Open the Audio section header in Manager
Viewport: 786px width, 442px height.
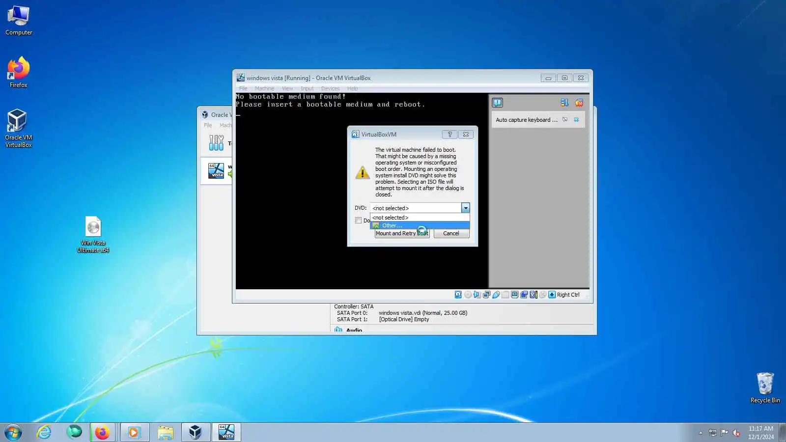tap(354, 330)
